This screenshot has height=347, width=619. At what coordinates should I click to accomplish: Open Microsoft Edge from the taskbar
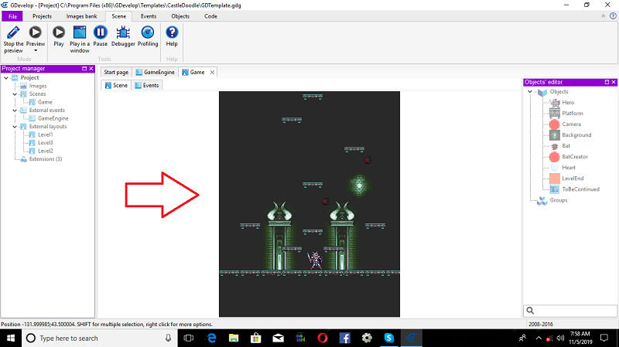pos(211,338)
